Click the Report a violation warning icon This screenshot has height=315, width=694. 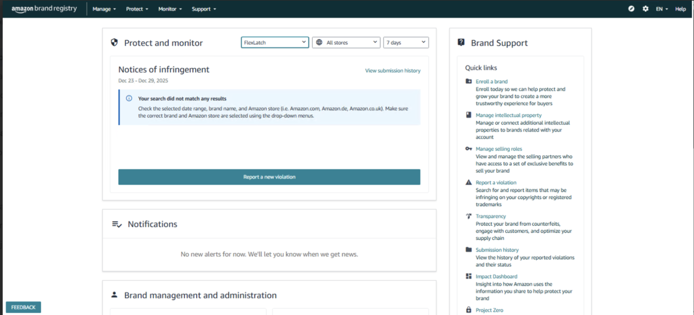(469, 182)
